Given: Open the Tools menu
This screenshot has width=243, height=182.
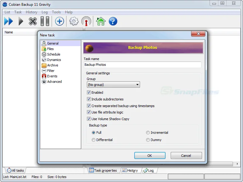Looking at the screenshot, I should [x=56, y=12].
